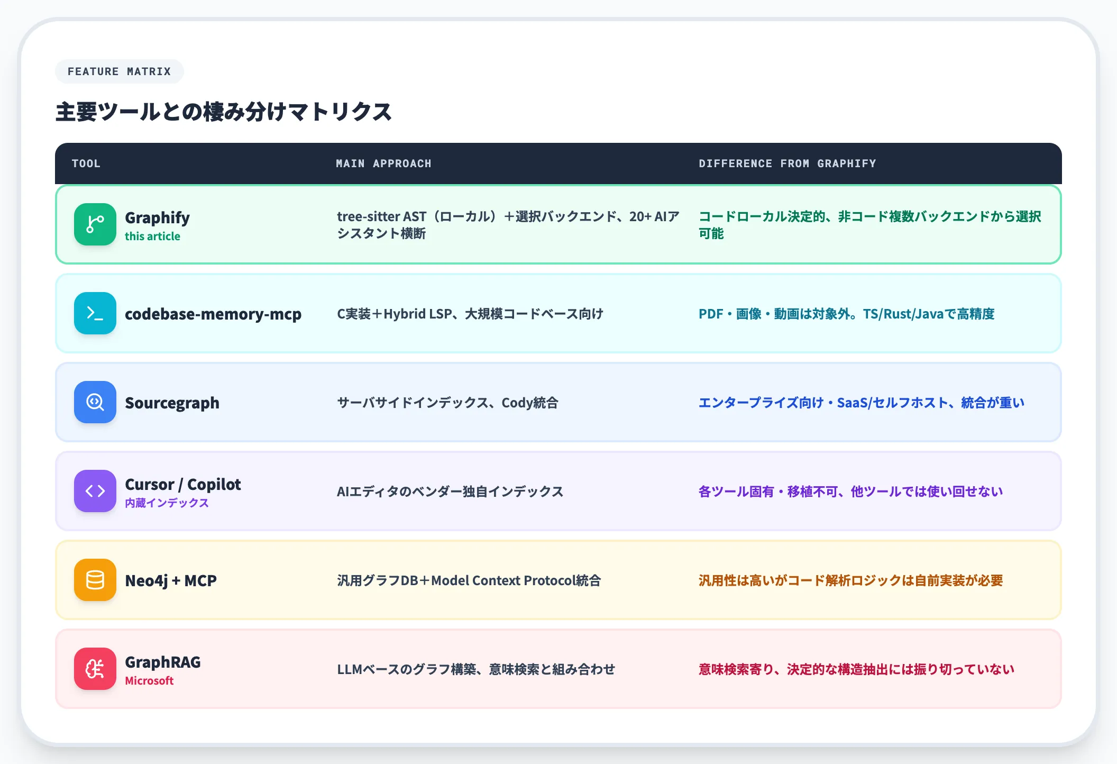The height and width of the screenshot is (764, 1117).
Task: Click the サーバサイドインデックス、Cody統合 text
Action: coord(447,403)
